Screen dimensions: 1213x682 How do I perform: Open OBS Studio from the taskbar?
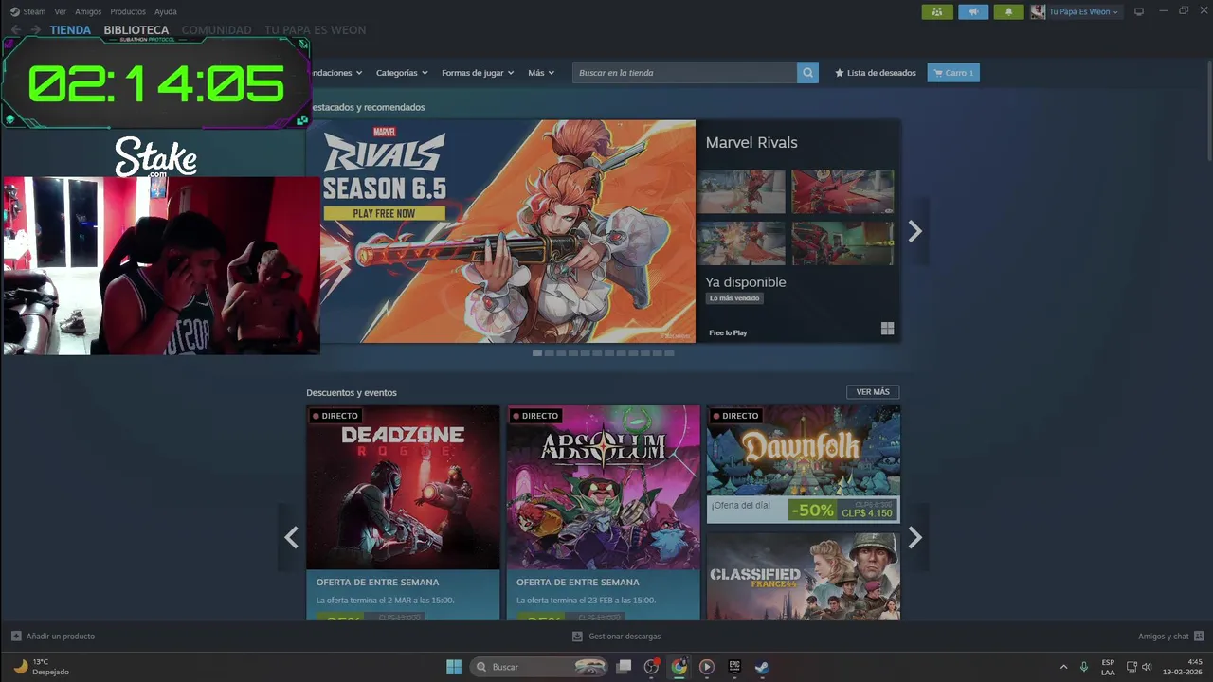[651, 667]
